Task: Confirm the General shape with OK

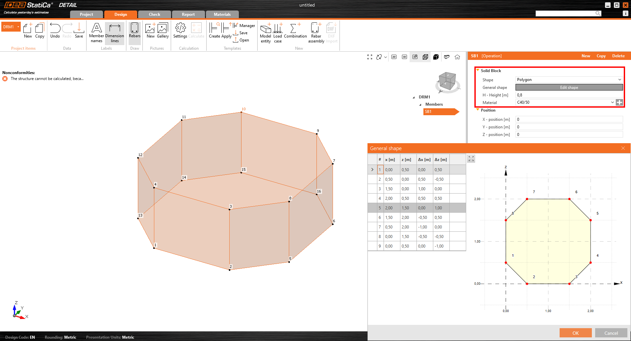Action: click(x=575, y=333)
